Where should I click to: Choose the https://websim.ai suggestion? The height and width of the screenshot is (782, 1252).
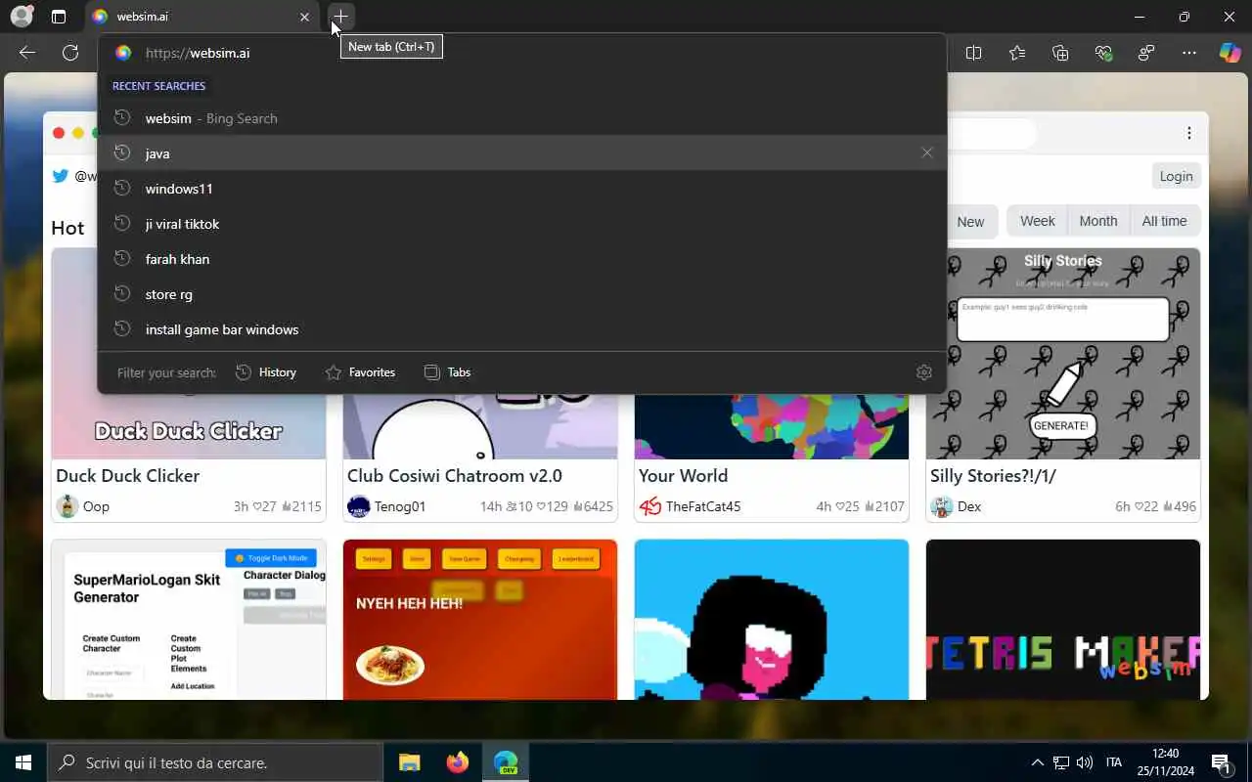[x=522, y=53]
